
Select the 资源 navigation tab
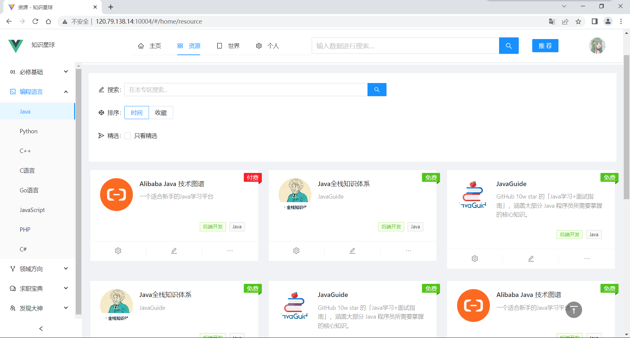(x=189, y=46)
